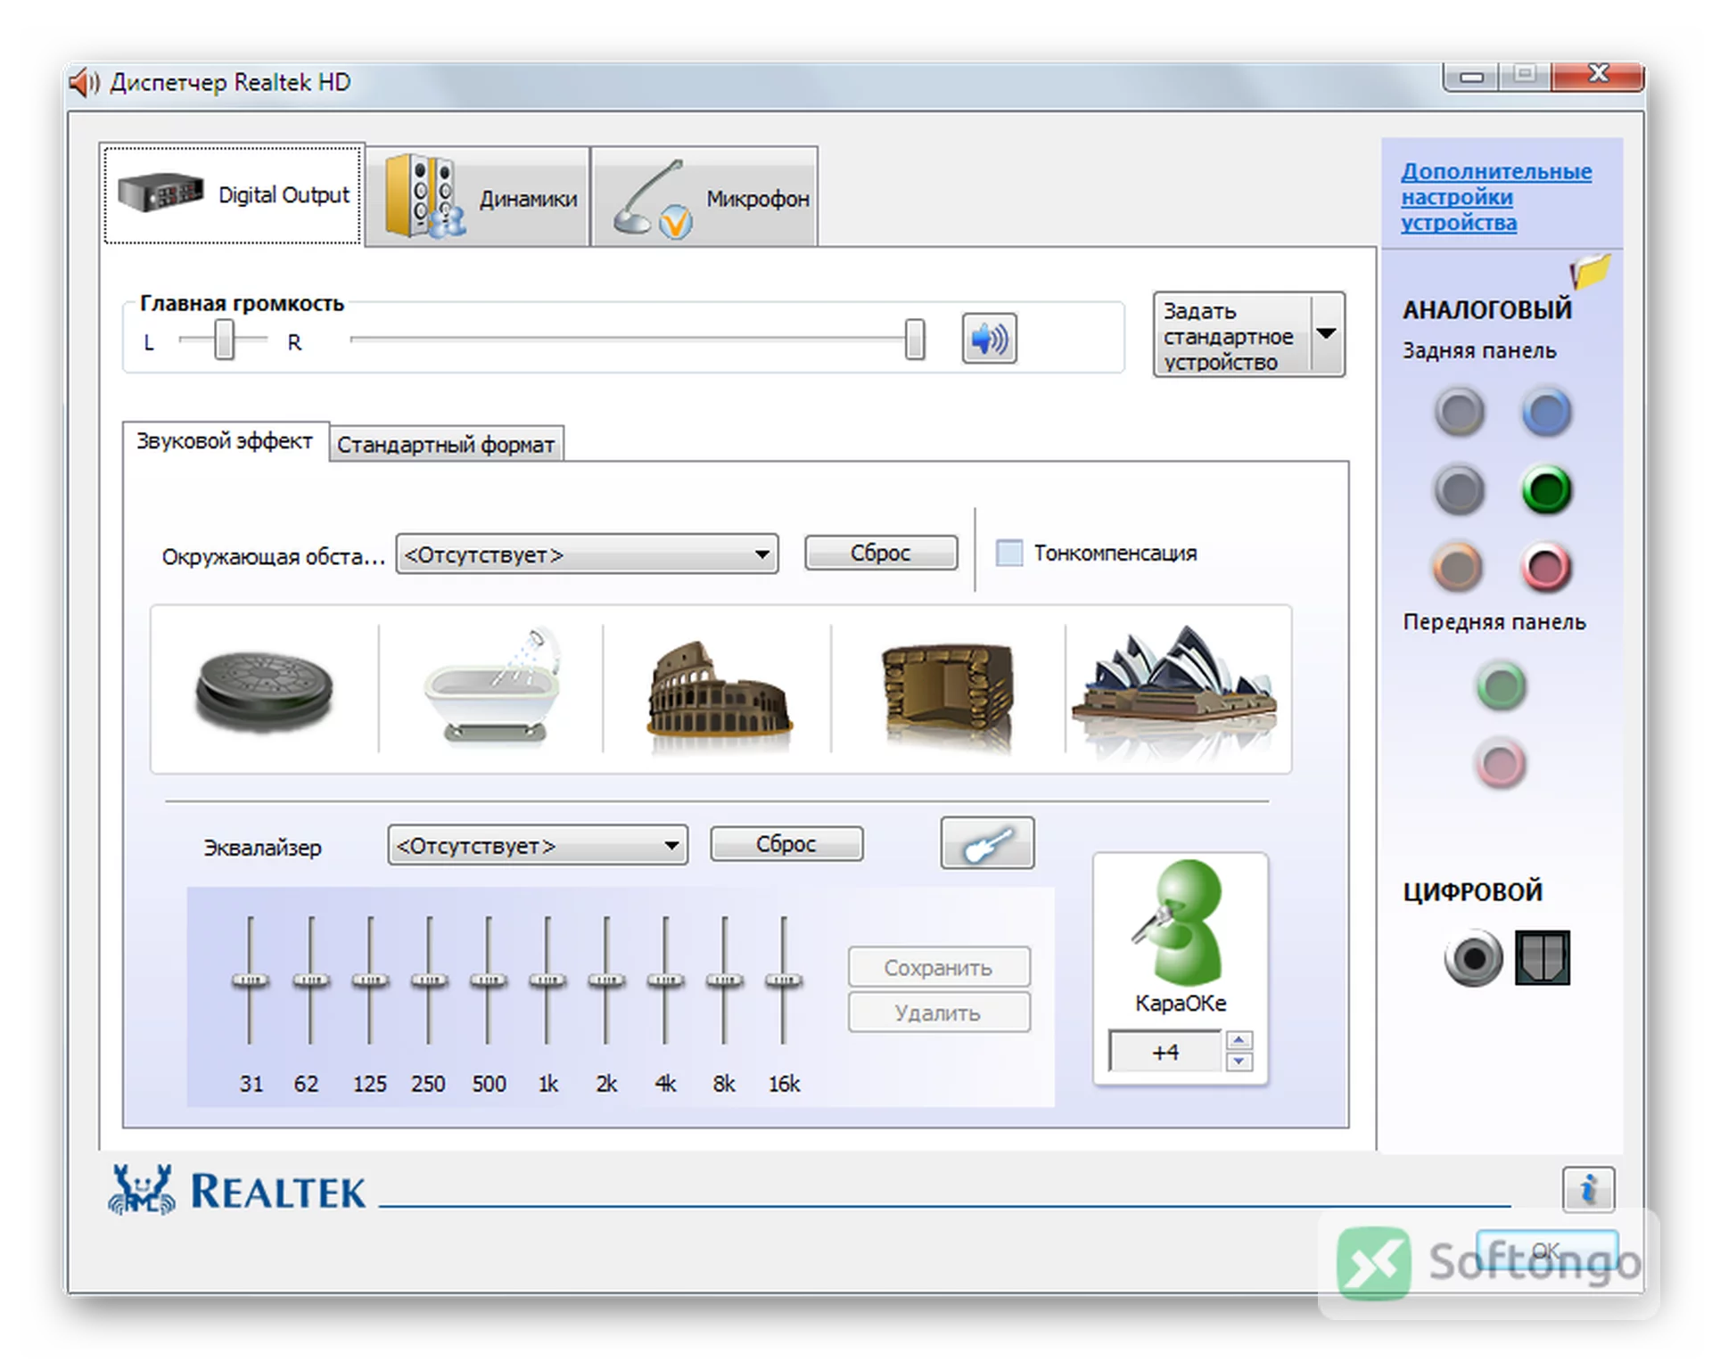The image size is (1712, 1361).
Task: Click the green front panel jack
Action: 1501,686
